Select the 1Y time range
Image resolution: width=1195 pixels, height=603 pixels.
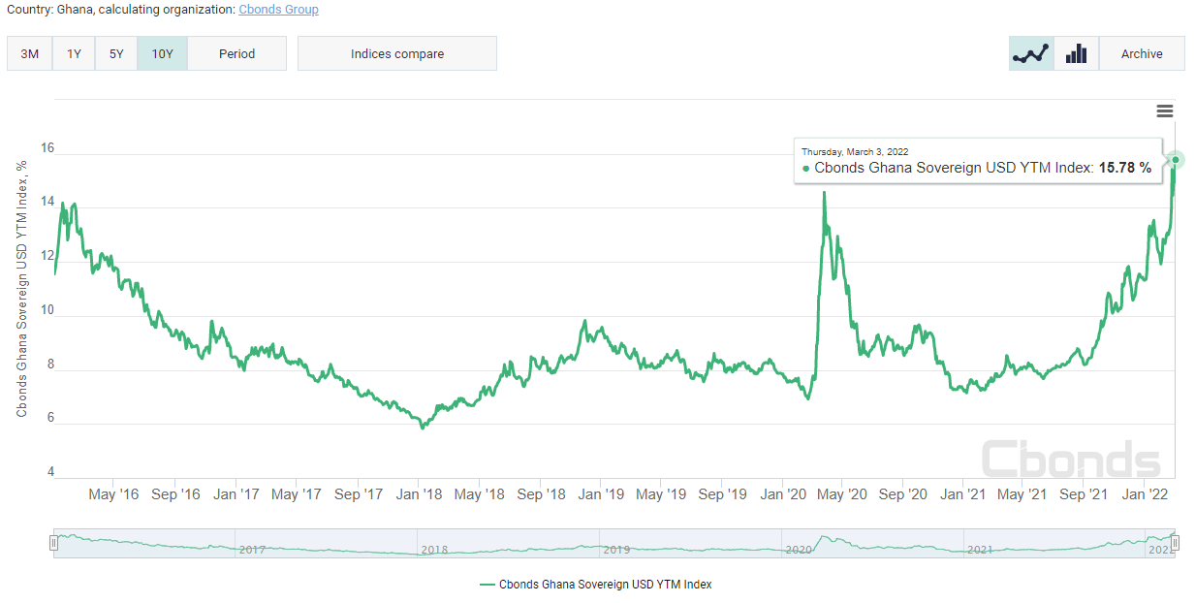(x=74, y=53)
